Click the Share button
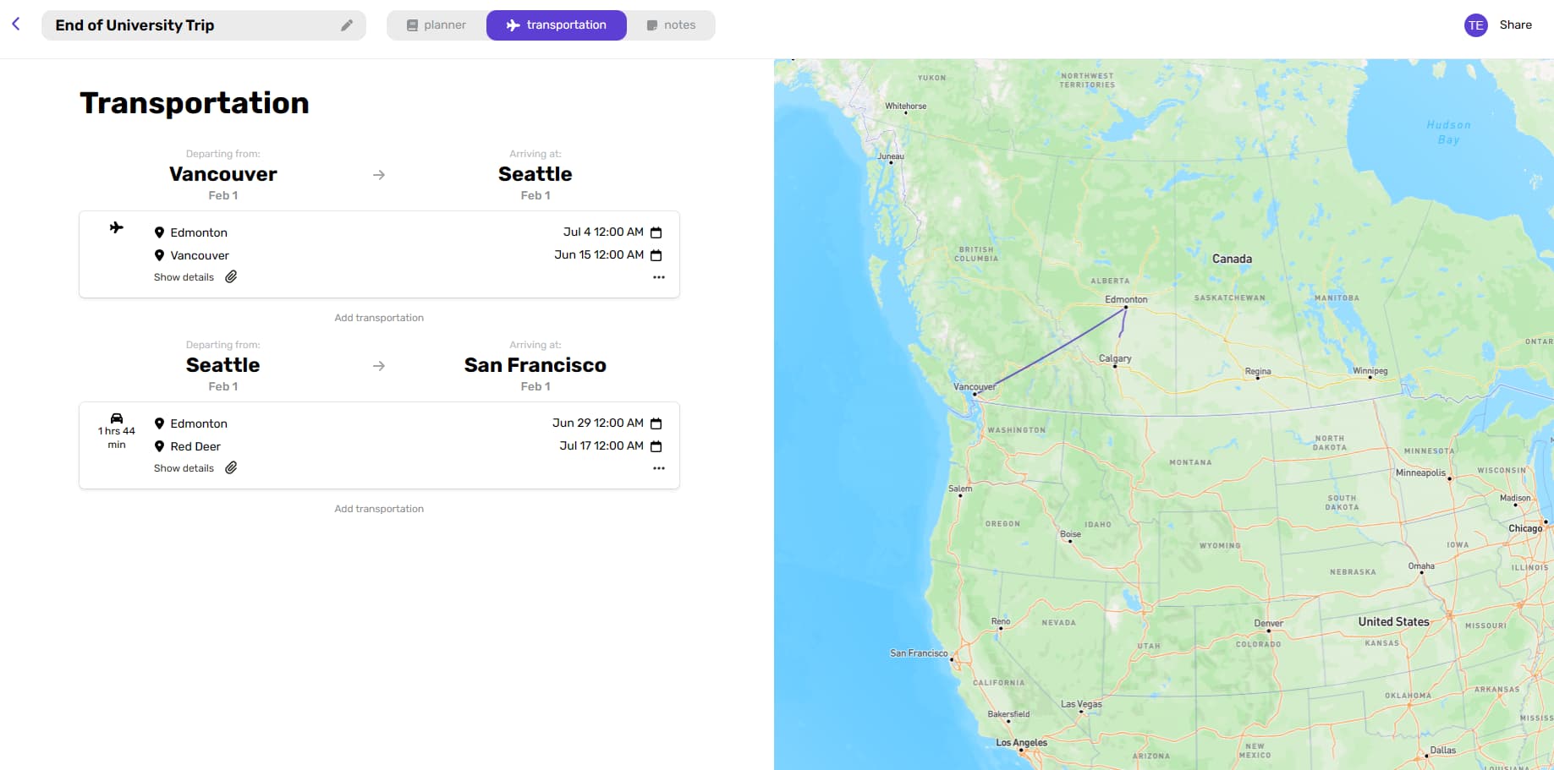 [x=1515, y=25]
